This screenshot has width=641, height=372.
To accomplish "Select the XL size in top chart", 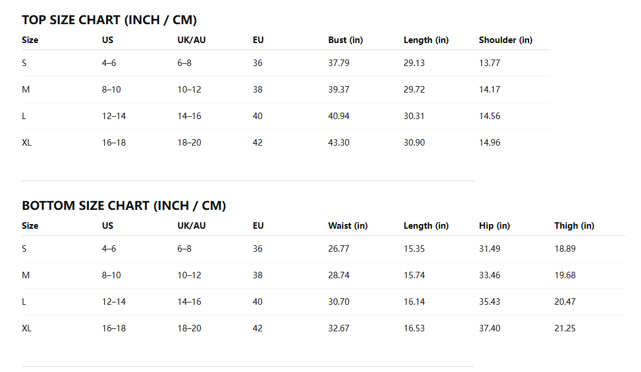I will click(x=27, y=143).
